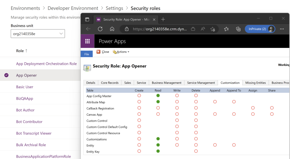Open the browser settings ellipsis menu
This screenshot has width=290, height=159.
coord(282,29)
